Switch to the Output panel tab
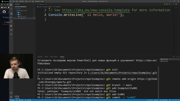180x101 pixels. (x=46, y=57)
